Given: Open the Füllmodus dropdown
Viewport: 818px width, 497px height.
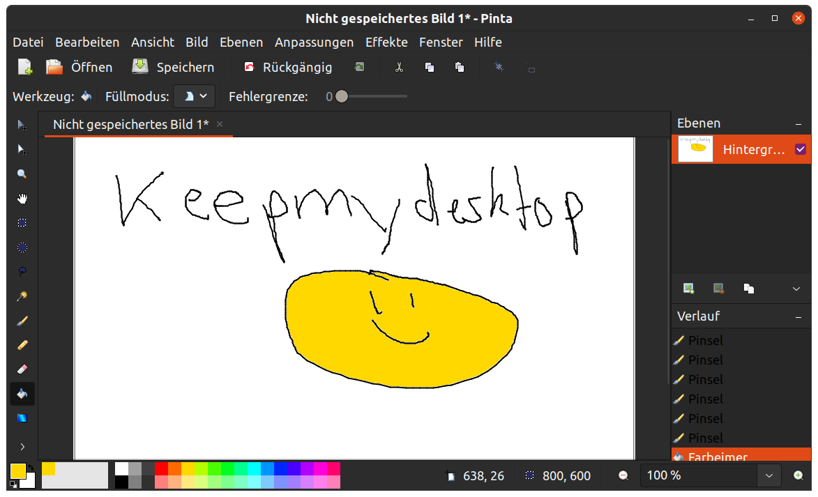Looking at the screenshot, I should 194,96.
